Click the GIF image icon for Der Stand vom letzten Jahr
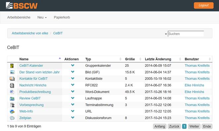The height and width of the screenshot is (131, 219). tap(12, 72)
